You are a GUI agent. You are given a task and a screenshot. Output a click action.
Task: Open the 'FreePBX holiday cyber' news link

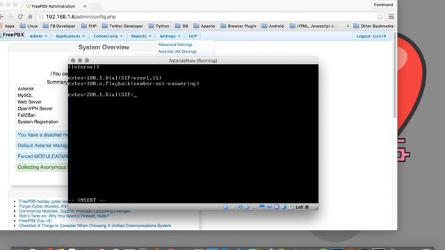tap(43, 201)
